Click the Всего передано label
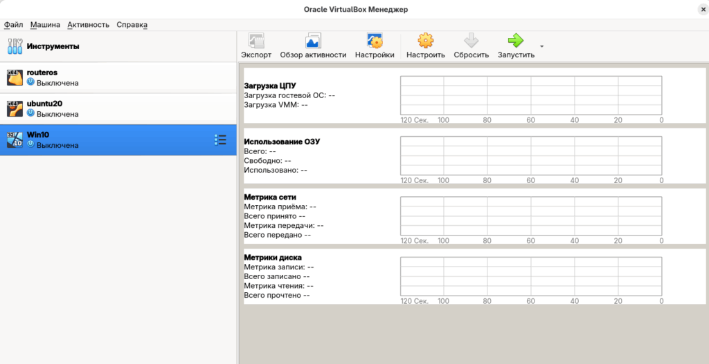This screenshot has height=364, width=709. (x=277, y=235)
